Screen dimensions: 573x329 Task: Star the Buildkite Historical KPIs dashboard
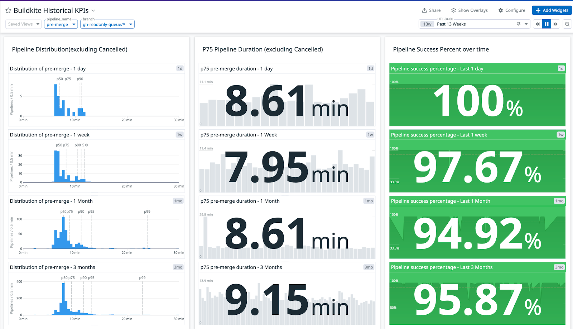(8, 11)
